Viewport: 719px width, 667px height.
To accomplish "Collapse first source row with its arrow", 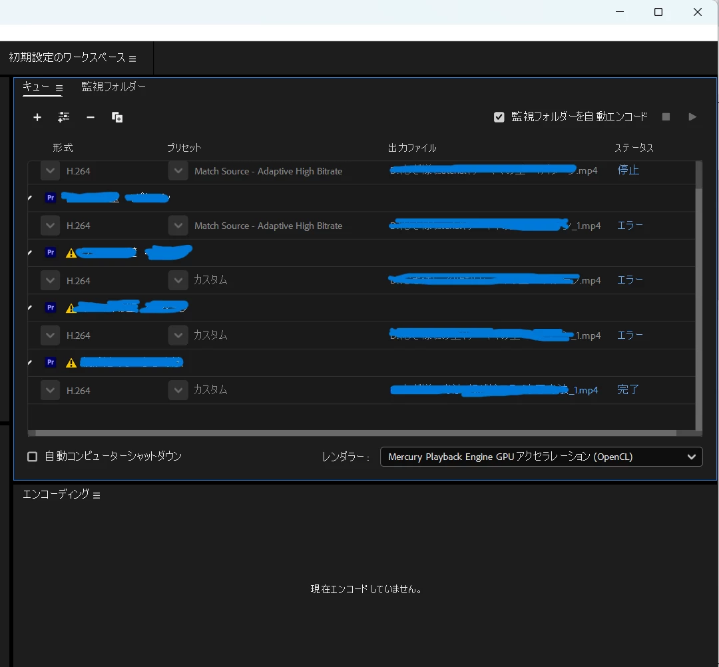I will click(30, 198).
